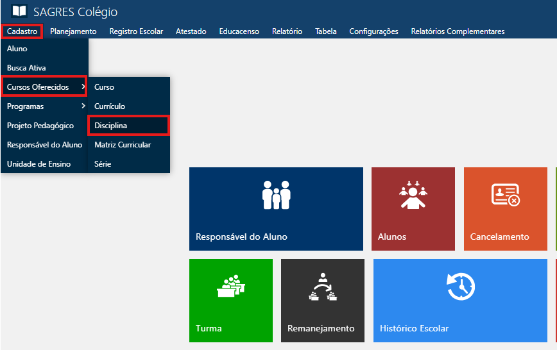Click the transfer arrow icon on Remanejamento tile
This screenshot has height=350, width=557.
tap(323, 287)
